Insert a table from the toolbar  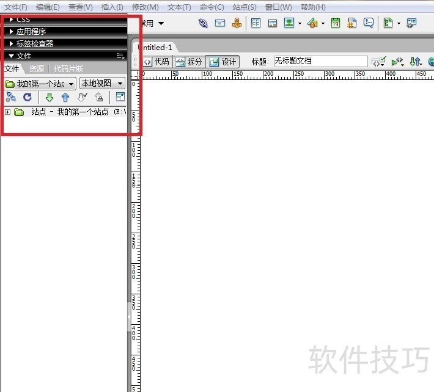(256, 23)
